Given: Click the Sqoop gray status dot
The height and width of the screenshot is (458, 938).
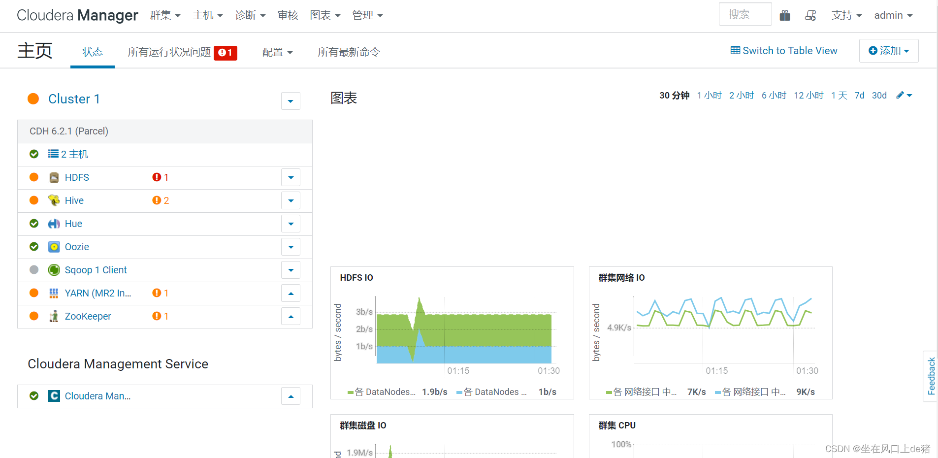Looking at the screenshot, I should (34, 270).
